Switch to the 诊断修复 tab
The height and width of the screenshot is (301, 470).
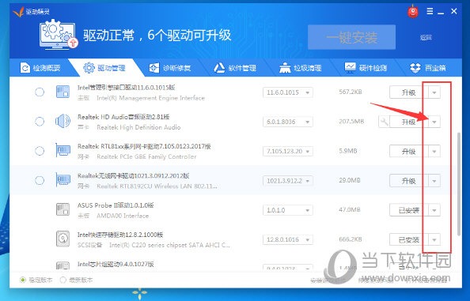pyautogui.click(x=170, y=68)
